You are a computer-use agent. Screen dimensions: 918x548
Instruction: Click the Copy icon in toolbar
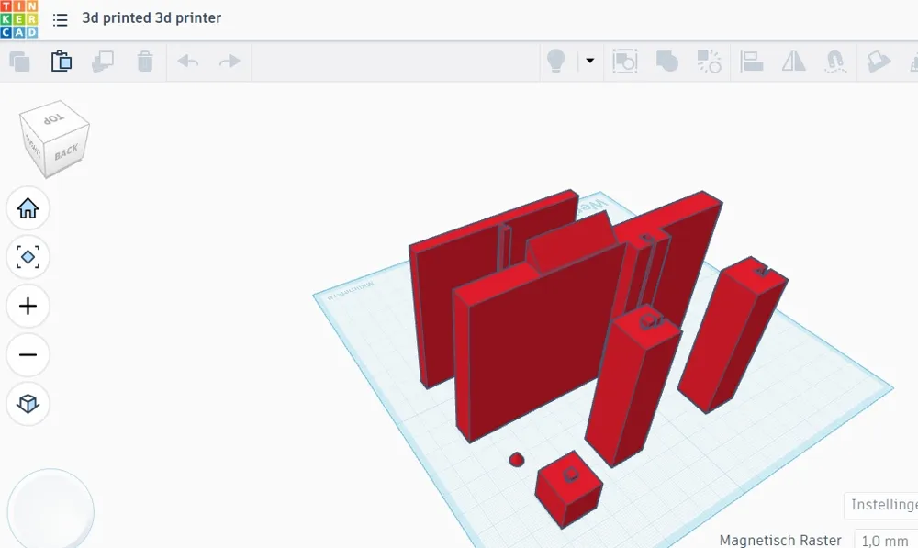click(20, 62)
